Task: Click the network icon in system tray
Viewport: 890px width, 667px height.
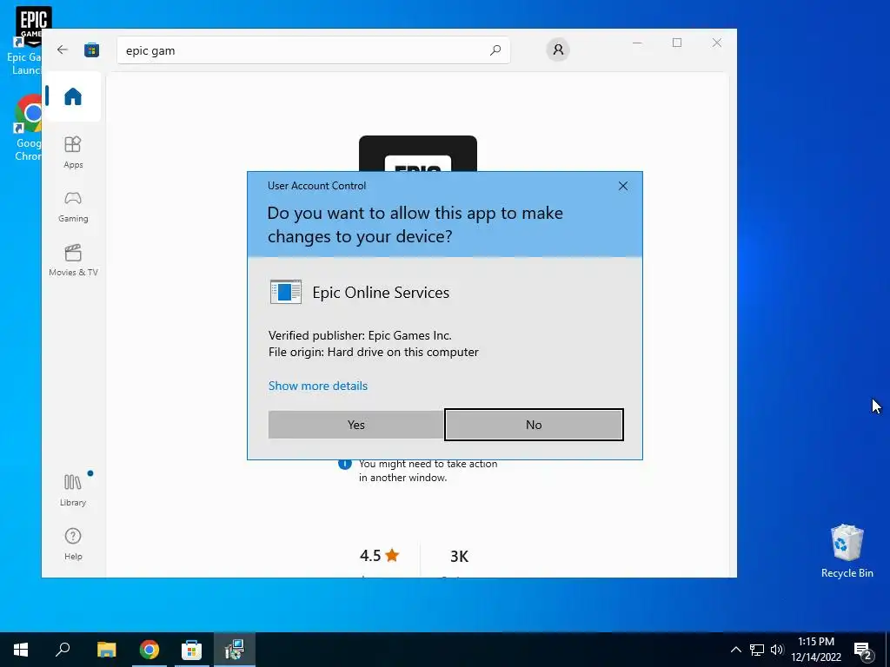Action: [x=757, y=650]
